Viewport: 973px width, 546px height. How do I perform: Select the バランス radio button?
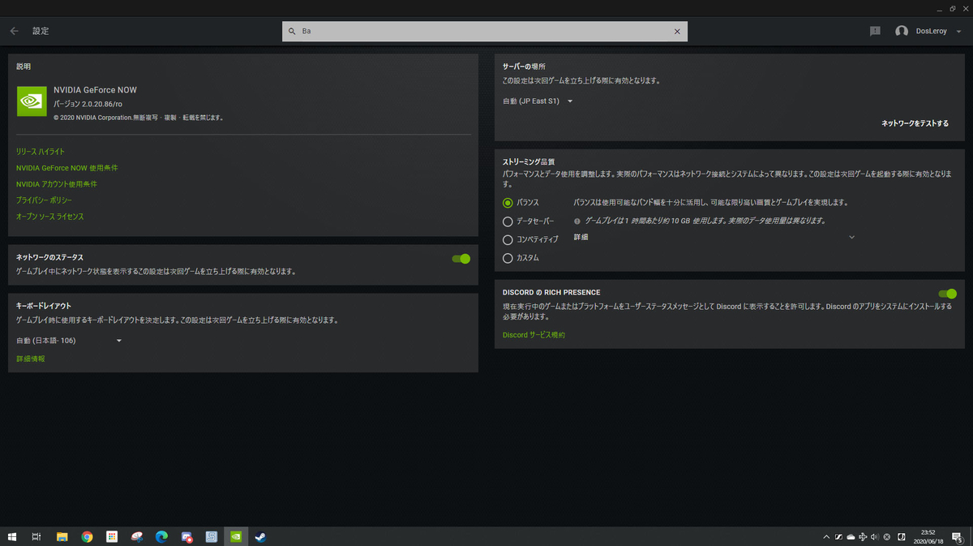[508, 203]
